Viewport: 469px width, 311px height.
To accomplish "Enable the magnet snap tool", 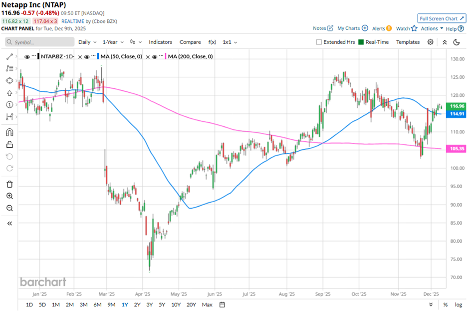I will [x=9, y=132].
